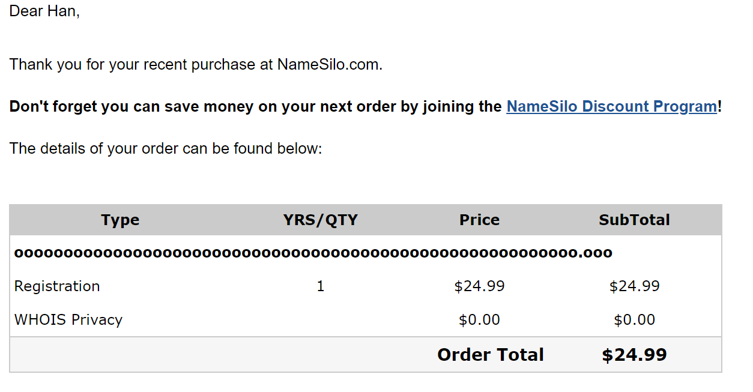The image size is (753, 392).
Task: Click the 'Dear Han,' greeting text
Action: [x=44, y=11]
